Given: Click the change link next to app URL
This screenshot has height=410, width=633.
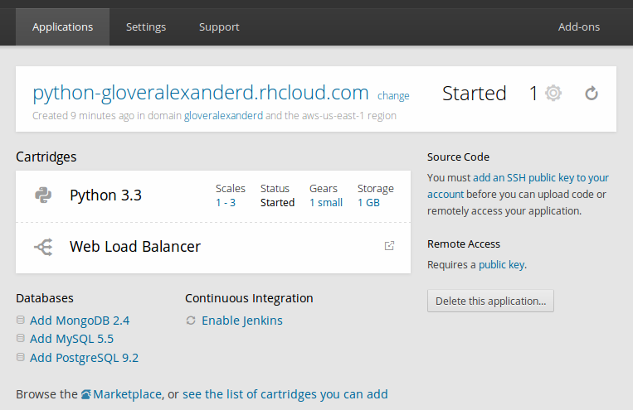Looking at the screenshot, I should click(x=393, y=96).
